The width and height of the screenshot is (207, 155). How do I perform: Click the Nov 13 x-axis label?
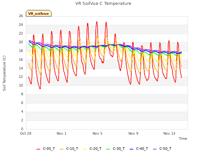tap(169, 133)
